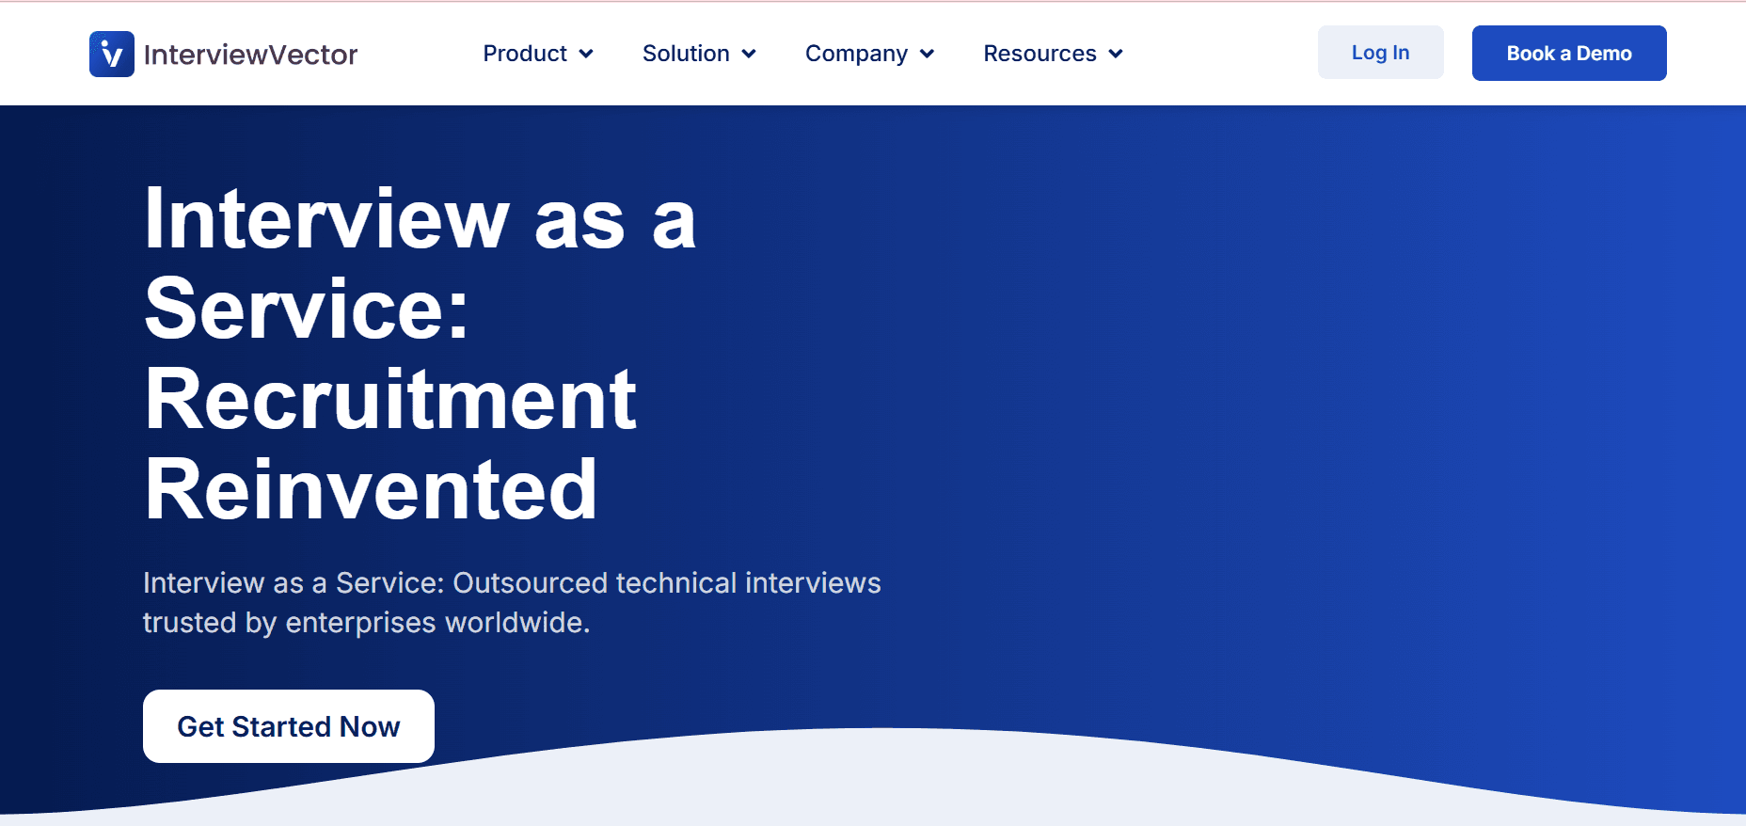Expand the chevron beside Product
Screen dimensions: 1746x826
click(x=586, y=54)
